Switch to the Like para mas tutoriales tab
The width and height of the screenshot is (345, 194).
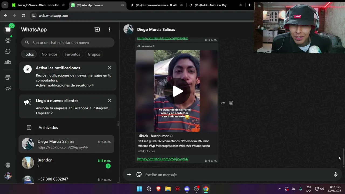point(156,5)
